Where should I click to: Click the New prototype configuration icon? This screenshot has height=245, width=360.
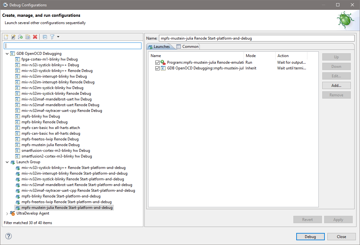(x=13, y=37)
